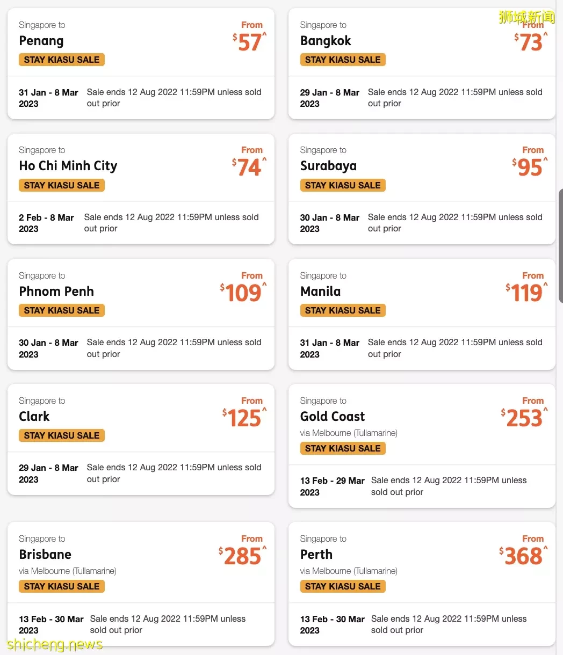Click Penang's STAY KIASU SALE badge
This screenshot has width=563, height=655.
[62, 60]
